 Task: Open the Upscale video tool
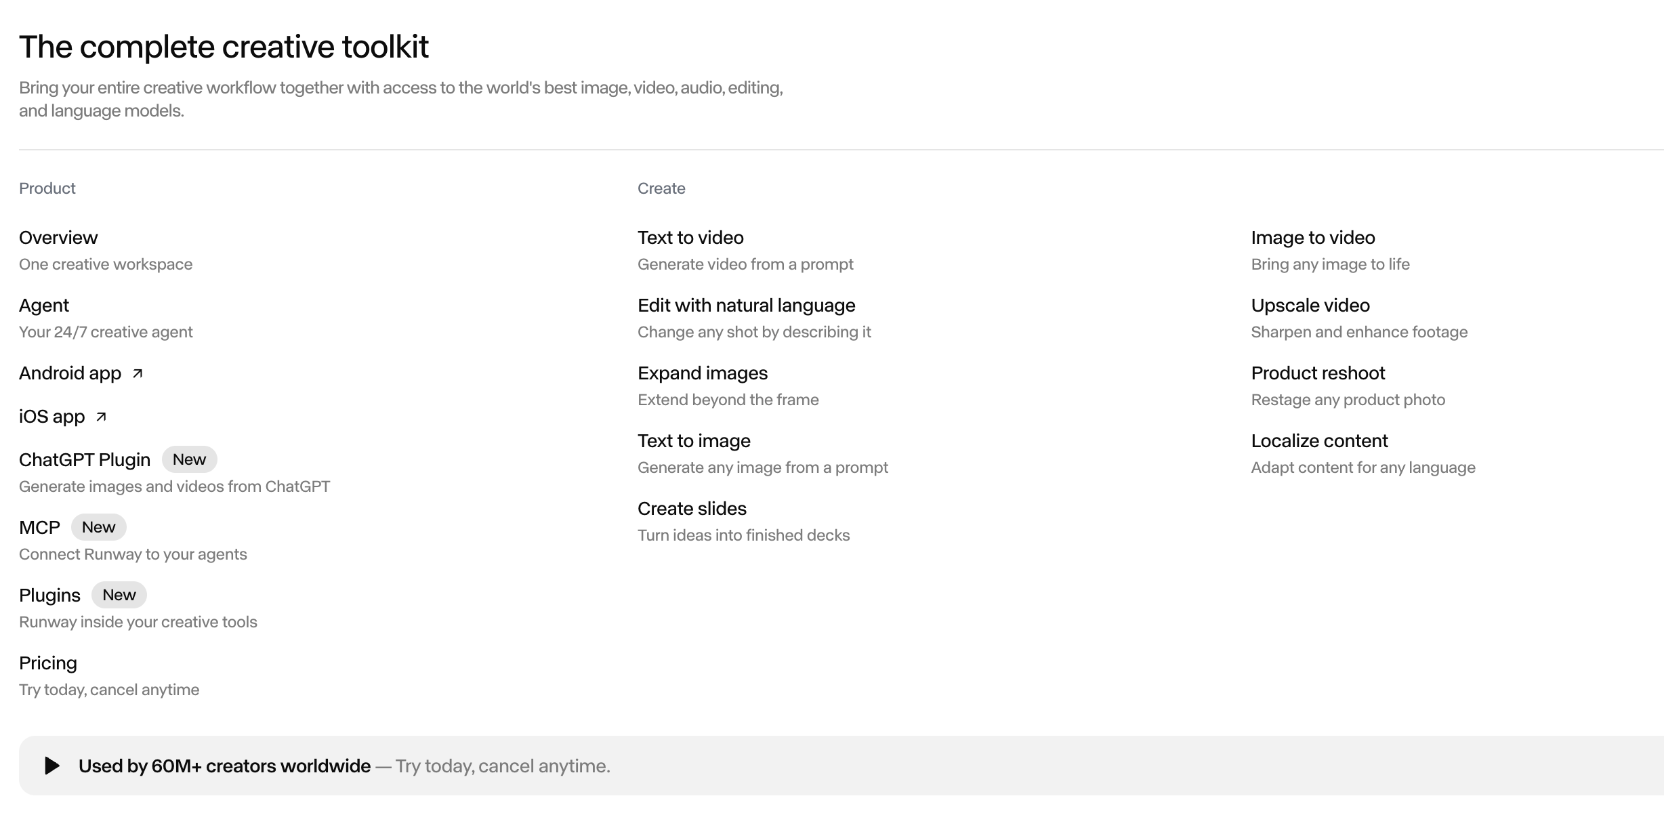(1310, 306)
